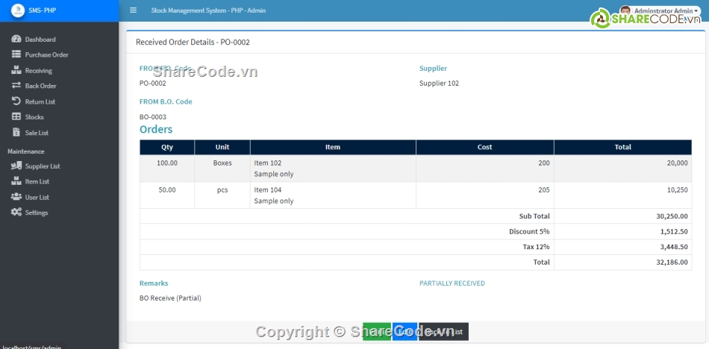Viewport: 709px width, 349px height.
Task: Open the Receiving menu entry
Action: click(x=38, y=71)
